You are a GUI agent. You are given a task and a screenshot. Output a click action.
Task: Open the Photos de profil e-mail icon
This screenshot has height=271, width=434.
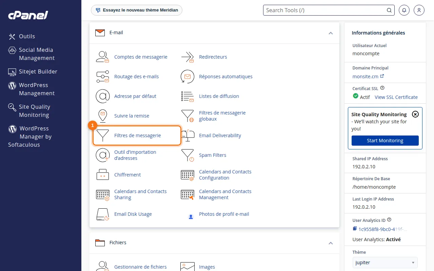coord(191,216)
